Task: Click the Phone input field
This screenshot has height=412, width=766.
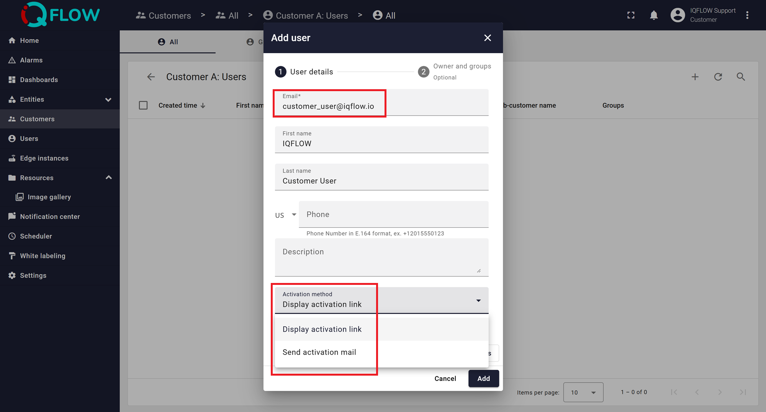Action: pyautogui.click(x=393, y=214)
